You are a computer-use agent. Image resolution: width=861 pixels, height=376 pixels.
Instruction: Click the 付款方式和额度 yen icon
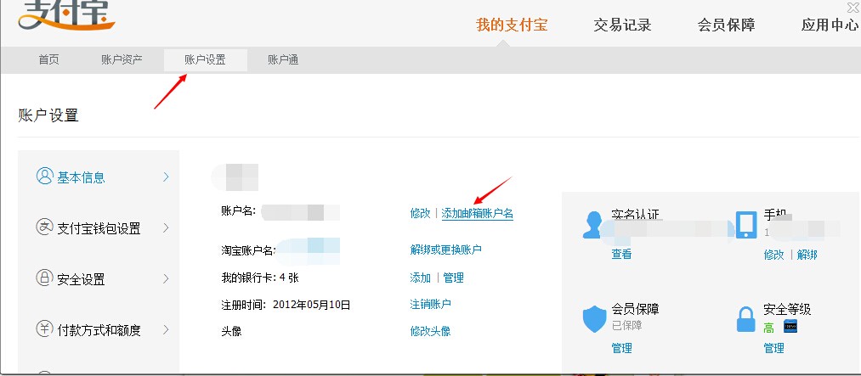(x=44, y=329)
